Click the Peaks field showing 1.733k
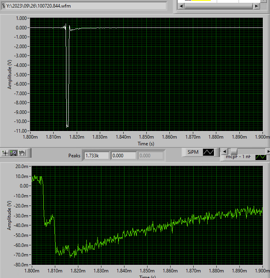This screenshot has width=270, height=278. [x=97, y=155]
